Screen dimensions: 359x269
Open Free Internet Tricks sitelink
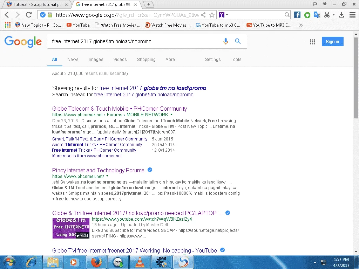click(94, 150)
